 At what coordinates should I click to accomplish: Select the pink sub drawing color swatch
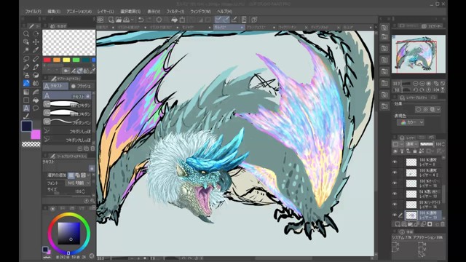36,134
